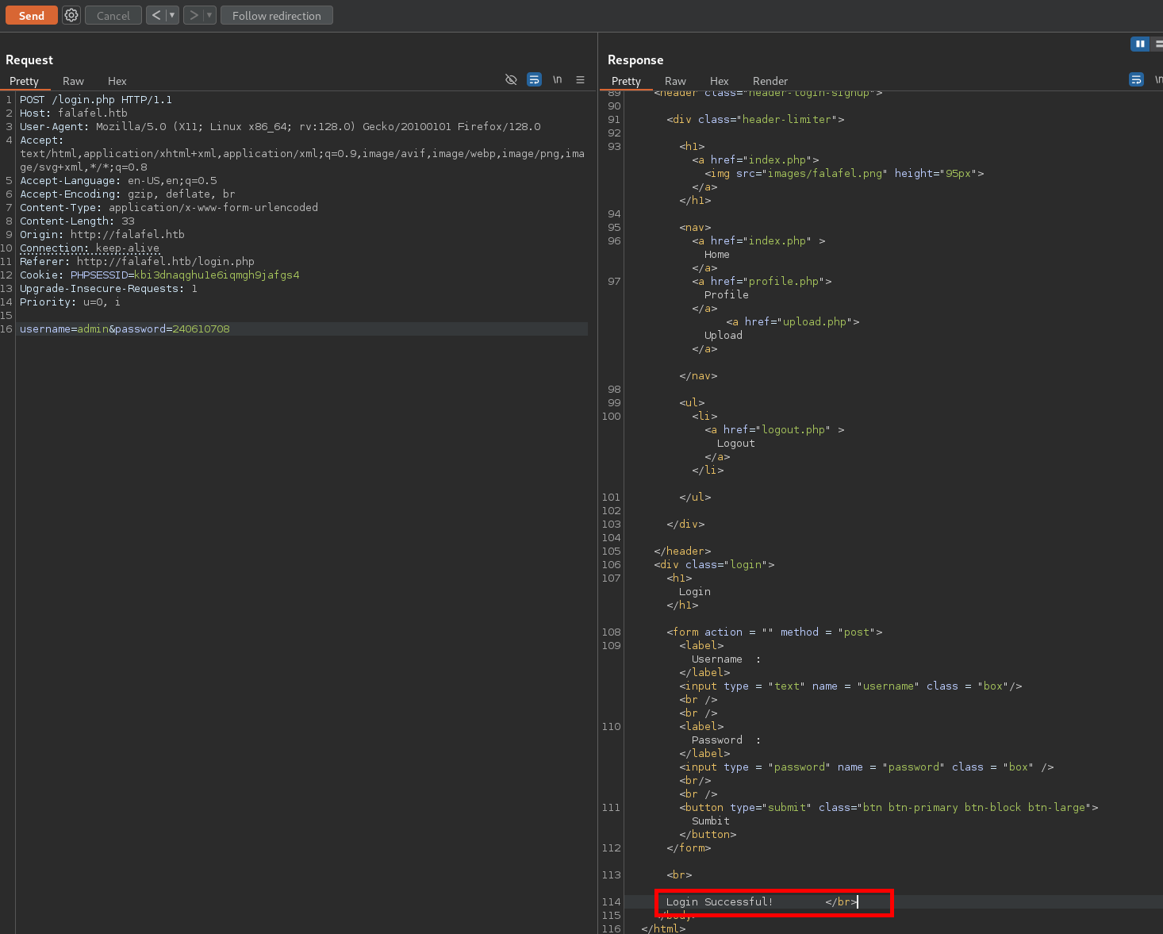Viewport: 1163px width, 934px height.
Task: Click the Origin: http://falafel.htb line
Action: [x=102, y=234]
